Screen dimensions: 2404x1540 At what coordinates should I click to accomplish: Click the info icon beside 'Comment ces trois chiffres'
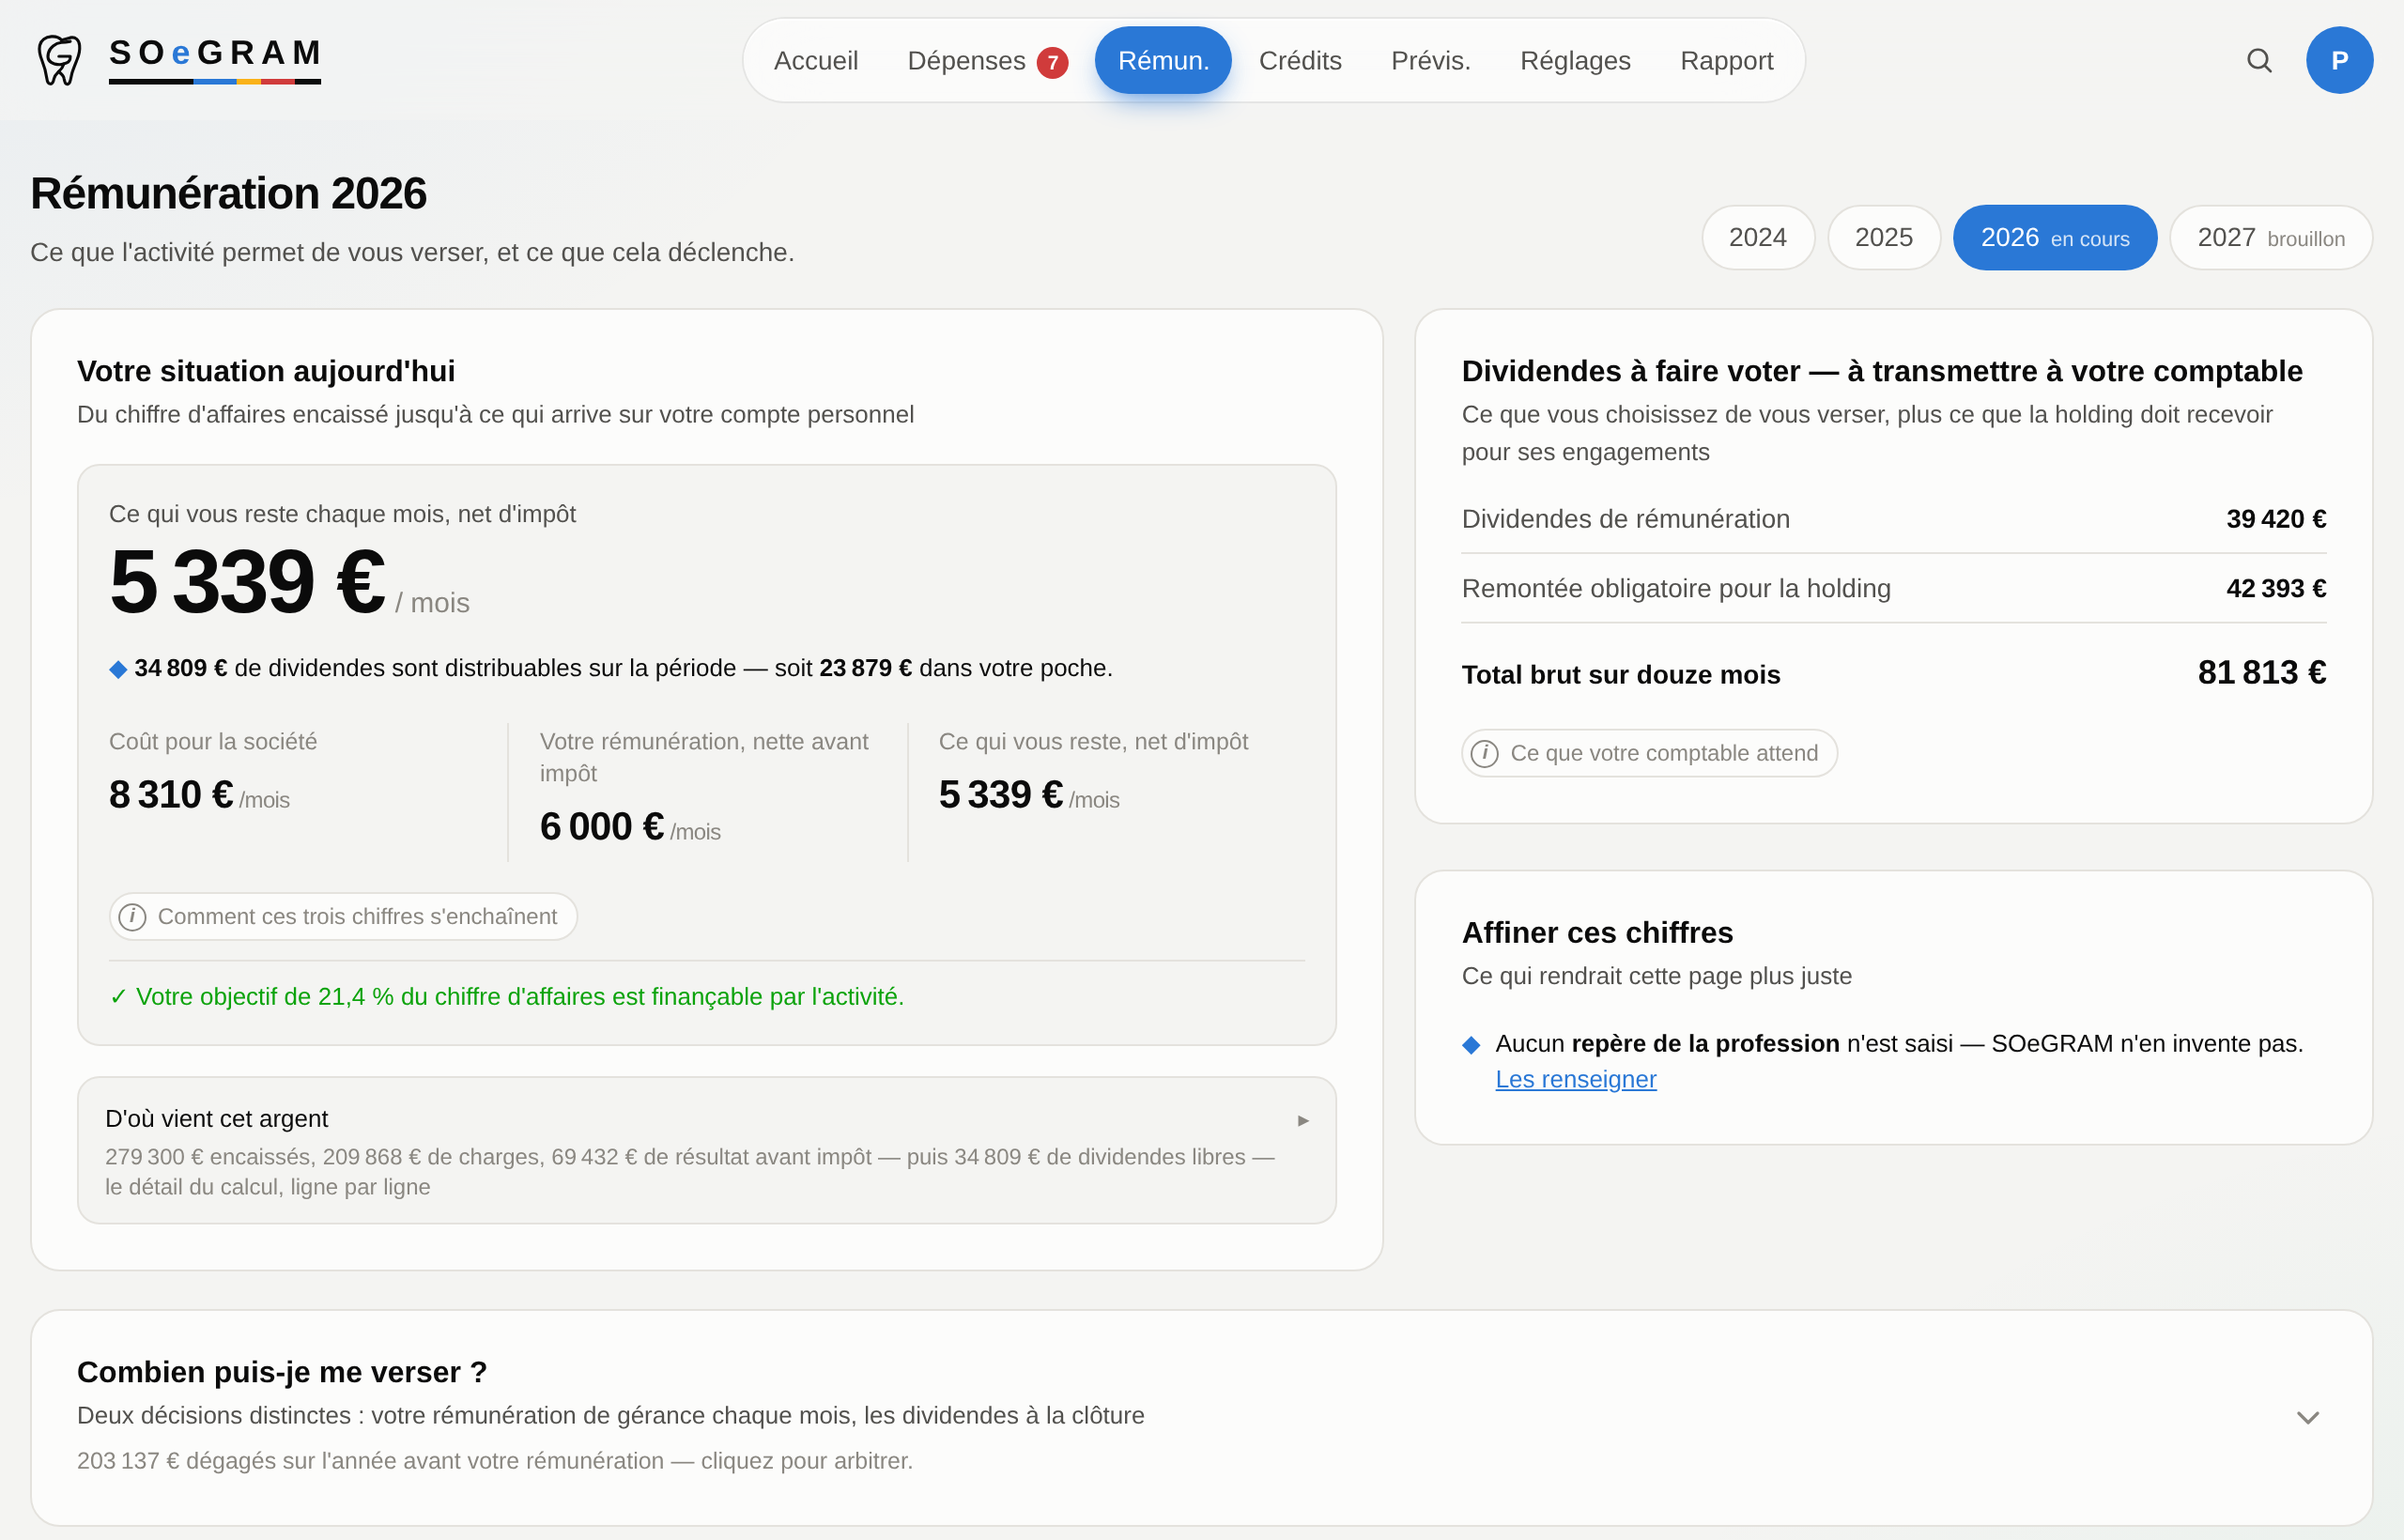tap(133, 917)
